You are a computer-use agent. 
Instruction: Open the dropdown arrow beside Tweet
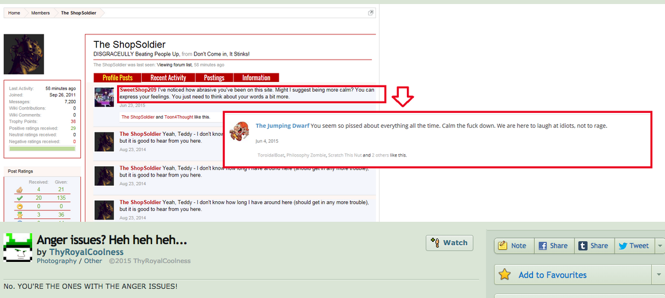coord(659,245)
